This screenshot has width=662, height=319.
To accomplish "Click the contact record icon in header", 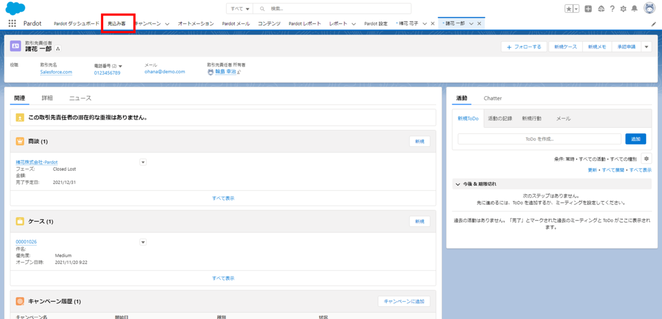I will [x=15, y=46].
